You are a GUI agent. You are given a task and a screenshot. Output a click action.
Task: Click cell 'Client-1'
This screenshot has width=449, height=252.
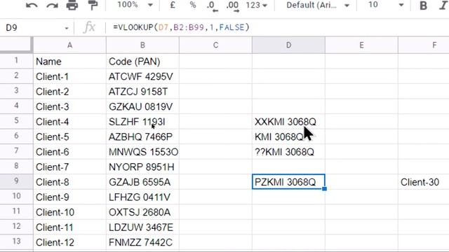[x=69, y=76]
